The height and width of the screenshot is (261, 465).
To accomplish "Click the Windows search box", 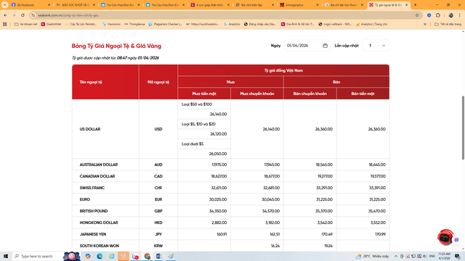I will 37,256.
